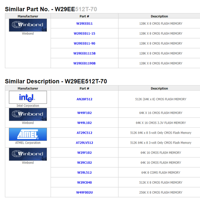Click description of W29EE01190B row
This screenshot has height=204, width=200.
pyautogui.click(x=161, y=63)
